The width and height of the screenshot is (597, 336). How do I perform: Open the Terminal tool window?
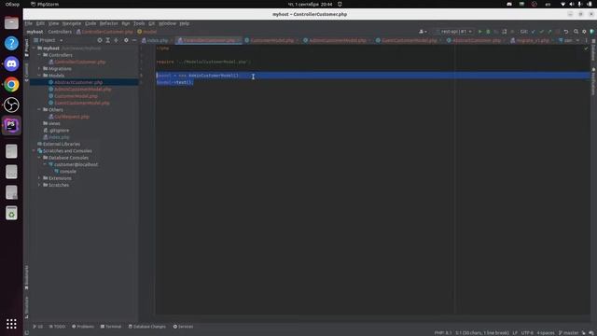pyautogui.click(x=111, y=327)
